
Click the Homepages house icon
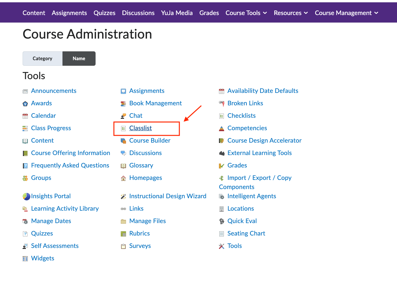123,178
